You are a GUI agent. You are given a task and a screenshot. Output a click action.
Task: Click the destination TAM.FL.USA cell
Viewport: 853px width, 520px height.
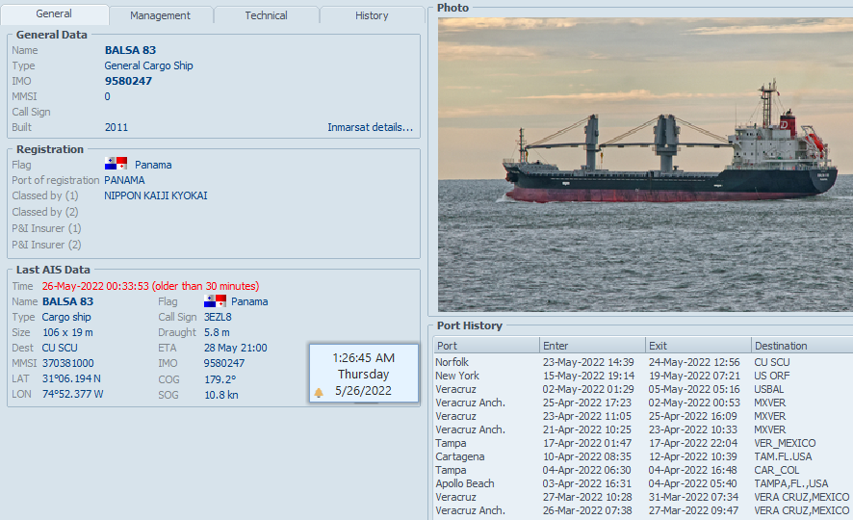pyautogui.click(x=783, y=456)
